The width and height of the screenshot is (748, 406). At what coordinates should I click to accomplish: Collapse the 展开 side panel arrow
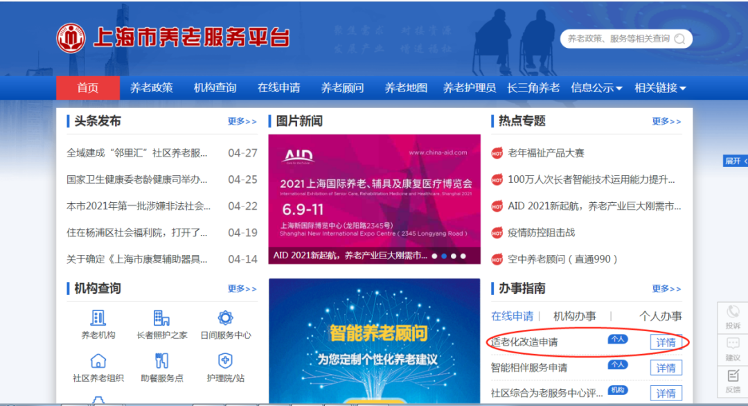pyautogui.click(x=736, y=161)
